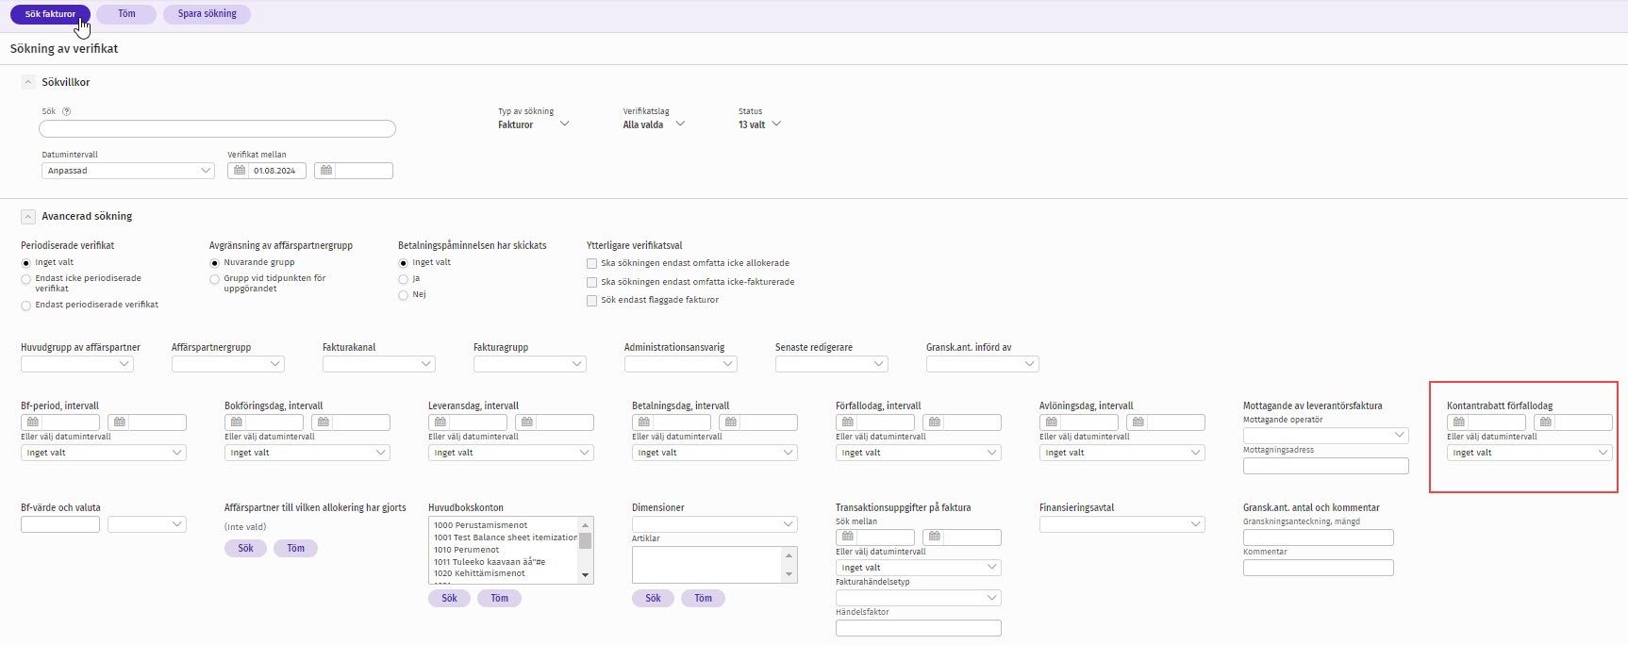Select Nuvarande grupp radio button
Image resolution: width=1628 pixels, height=645 pixels.
pyautogui.click(x=215, y=263)
